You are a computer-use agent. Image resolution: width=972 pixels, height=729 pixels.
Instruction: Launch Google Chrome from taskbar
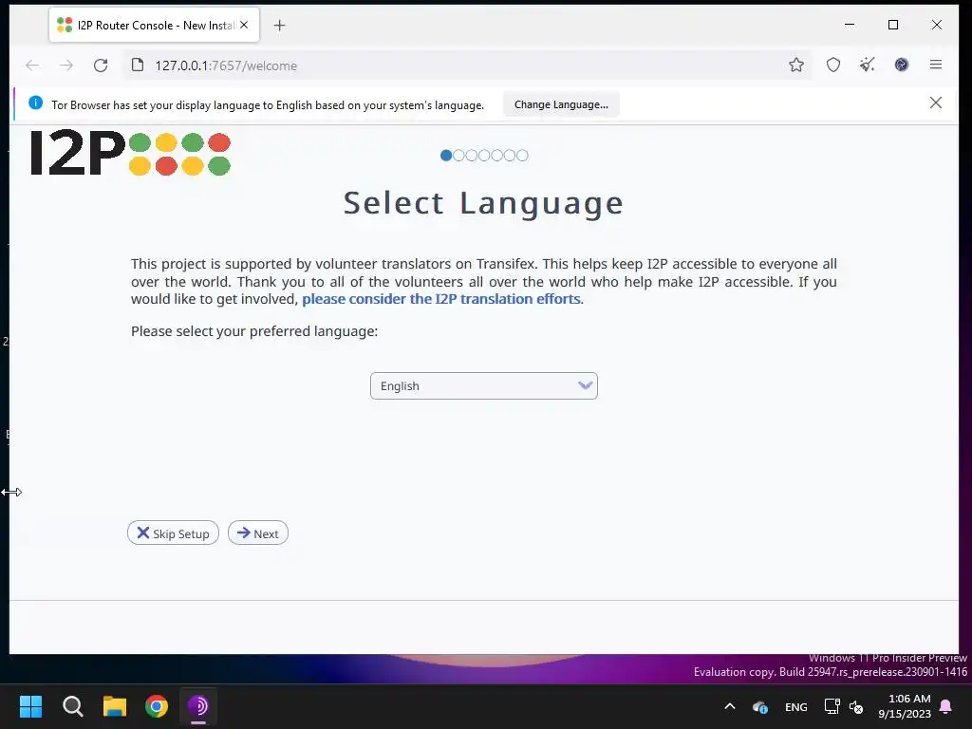(157, 706)
